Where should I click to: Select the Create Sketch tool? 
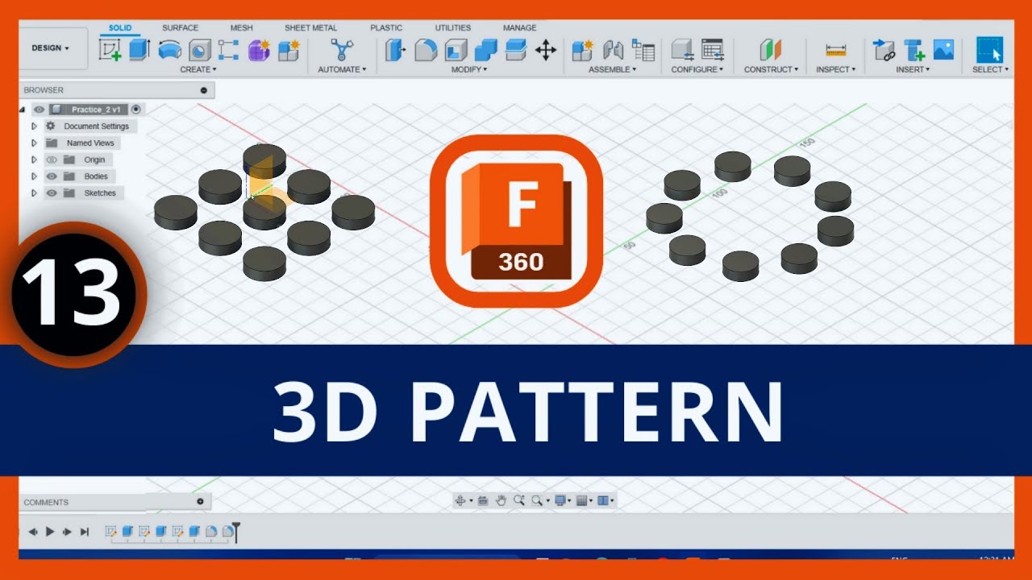click(110, 50)
